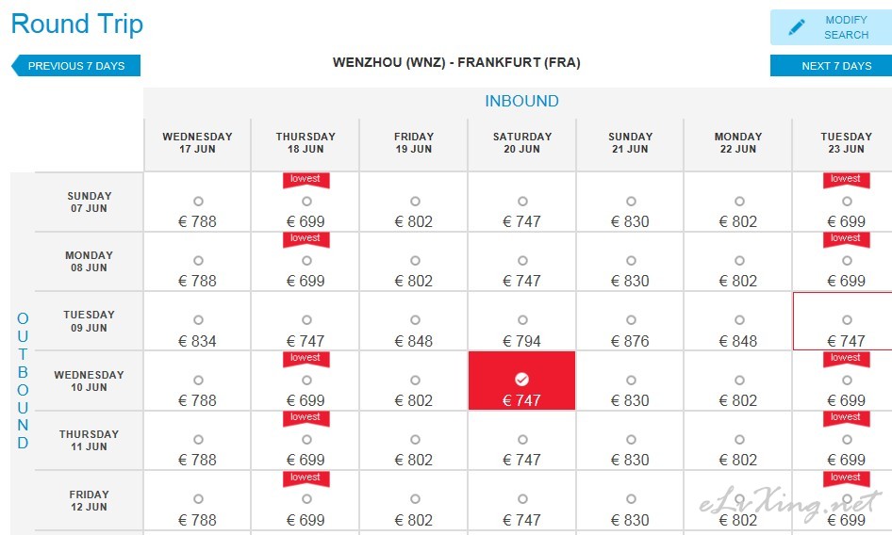Click the lowest ribbon for 07 Jun / 18 Jun
Image resolution: width=892 pixels, height=535 pixels.
click(x=306, y=179)
